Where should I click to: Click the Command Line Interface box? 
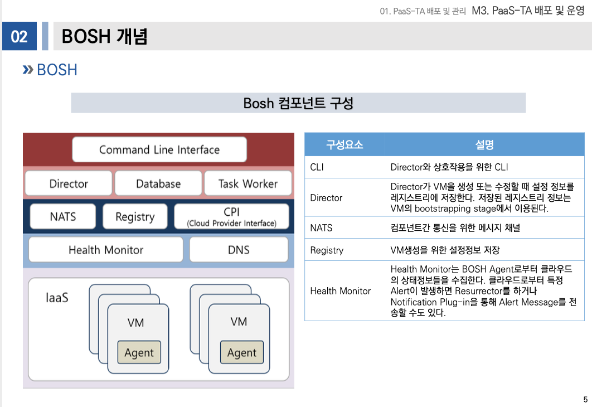pyautogui.click(x=159, y=149)
